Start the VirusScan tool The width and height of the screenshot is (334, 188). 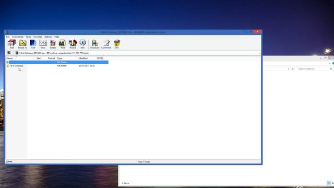[94, 43]
